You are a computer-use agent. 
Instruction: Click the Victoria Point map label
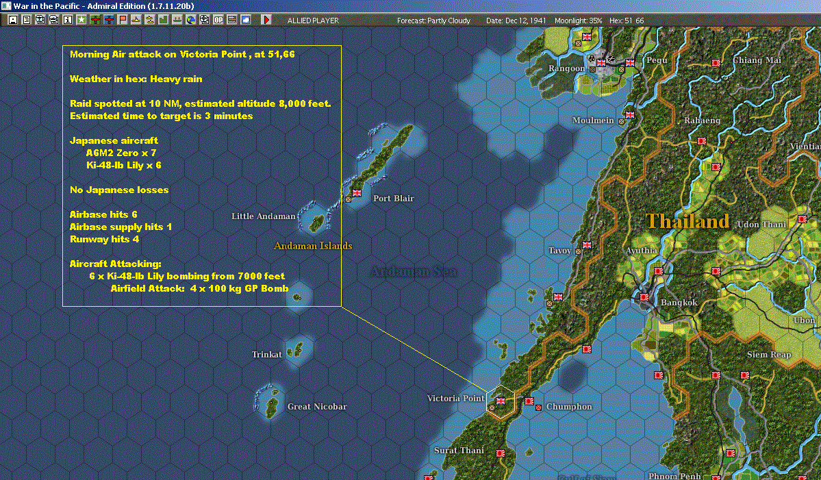[455, 399]
